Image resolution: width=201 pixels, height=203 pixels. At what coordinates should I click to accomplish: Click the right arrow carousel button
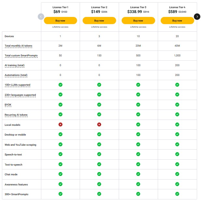coord(197,16)
